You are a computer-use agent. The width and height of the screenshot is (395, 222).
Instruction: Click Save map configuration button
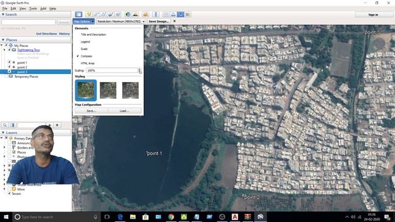click(91, 111)
